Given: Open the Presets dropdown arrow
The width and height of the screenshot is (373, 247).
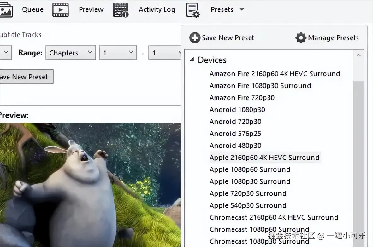Looking at the screenshot, I should point(242,9).
